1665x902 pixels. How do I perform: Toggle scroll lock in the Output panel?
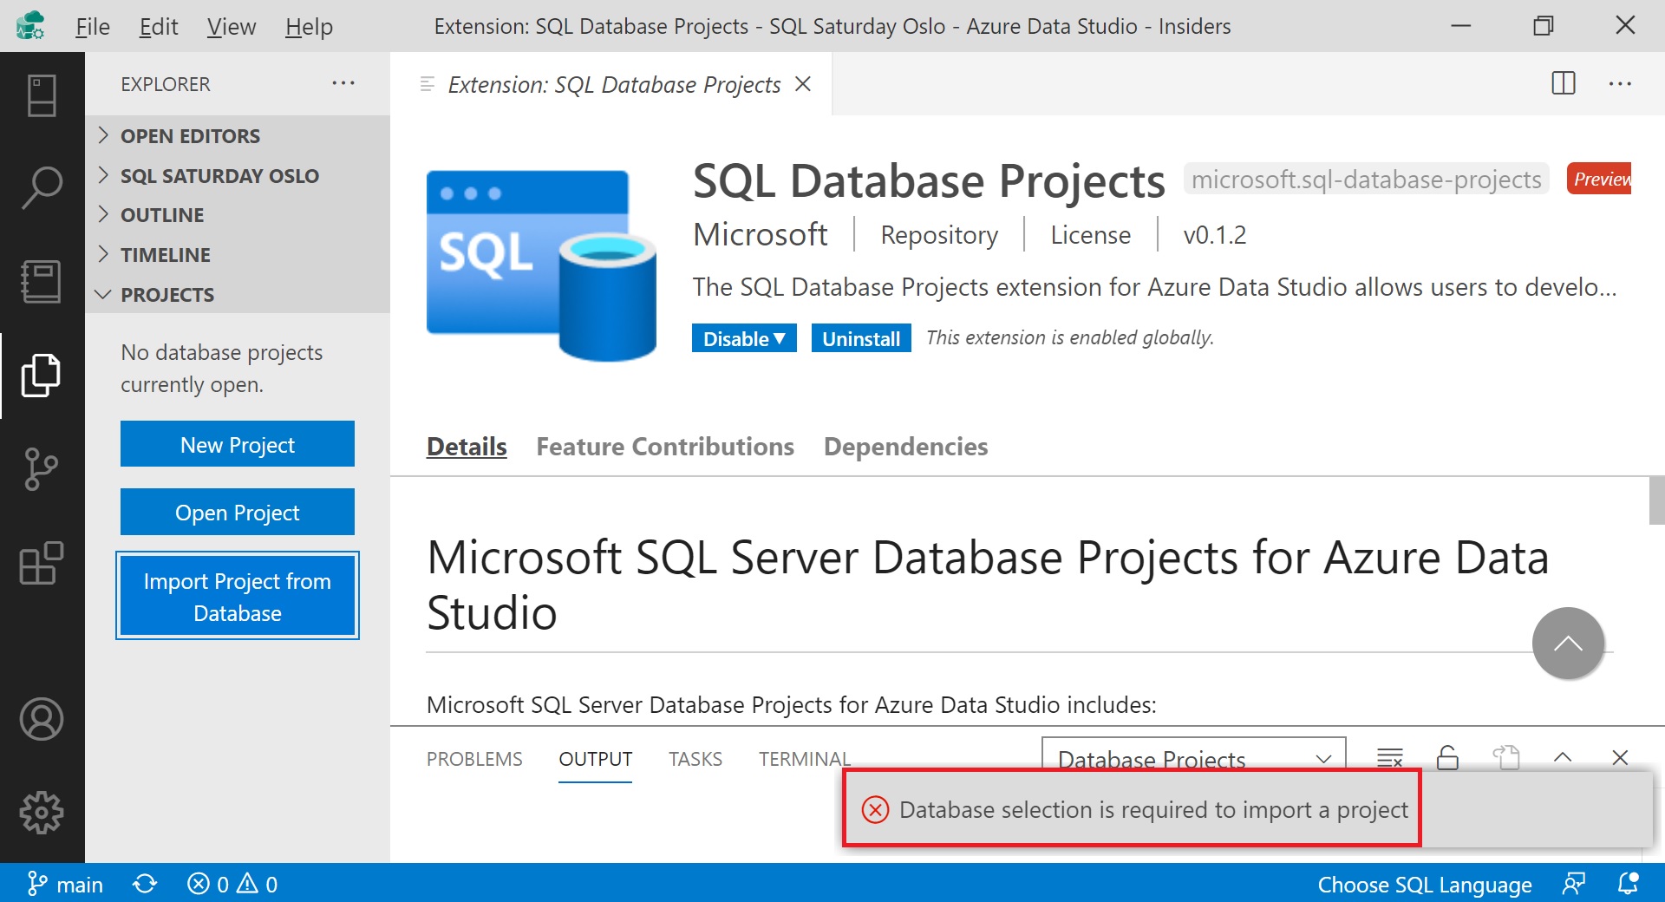[1447, 757]
